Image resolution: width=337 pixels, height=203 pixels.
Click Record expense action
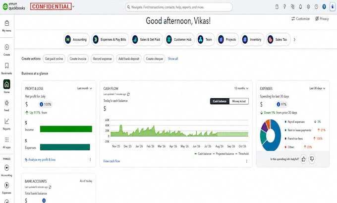pyautogui.click(x=102, y=59)
